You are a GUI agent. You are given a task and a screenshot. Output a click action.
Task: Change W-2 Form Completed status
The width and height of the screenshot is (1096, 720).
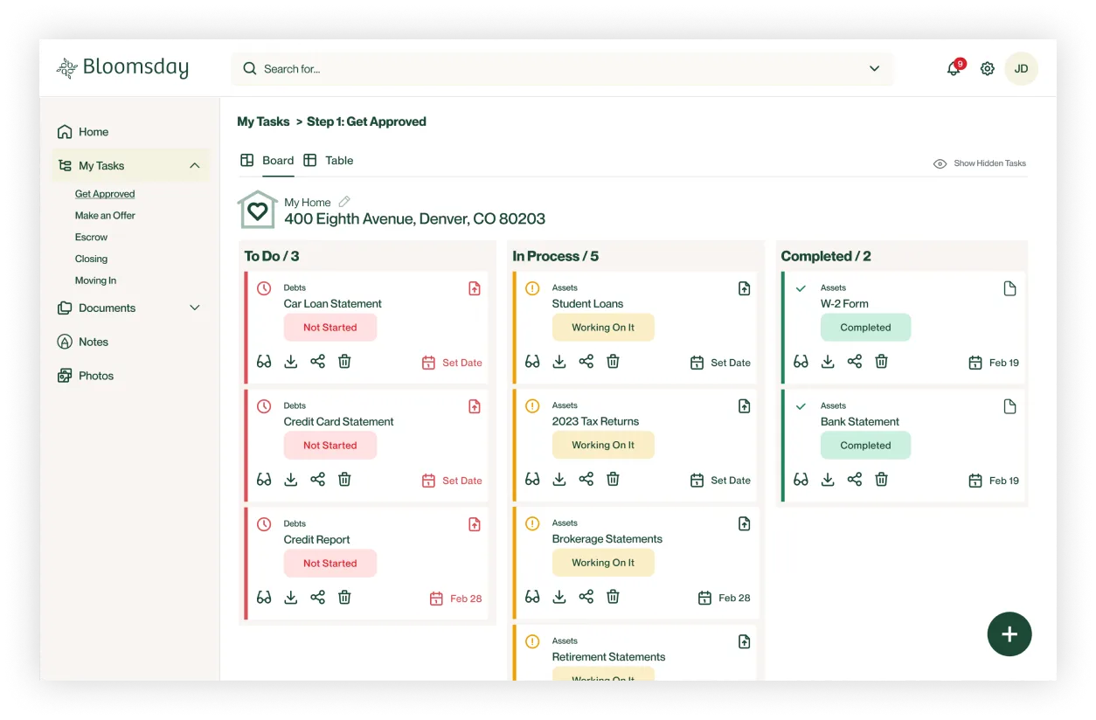[865, 328]
